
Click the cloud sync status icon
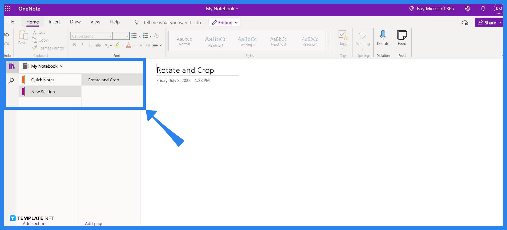coord(465,23)
